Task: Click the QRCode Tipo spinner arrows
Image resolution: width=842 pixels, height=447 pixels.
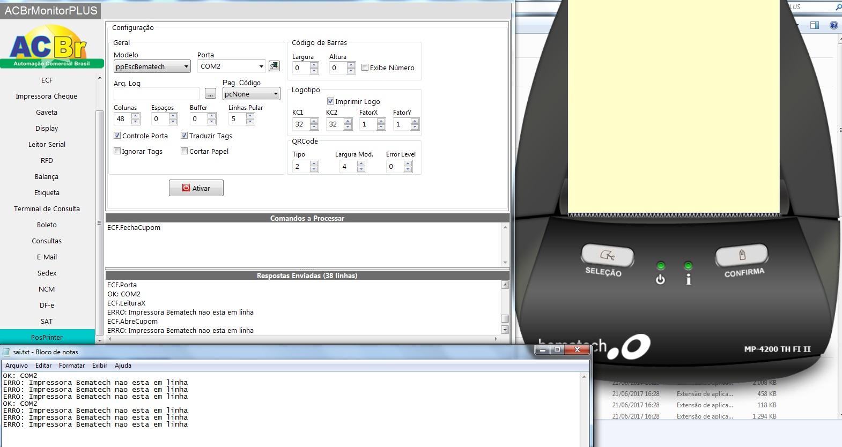Action: coord(314,167)
